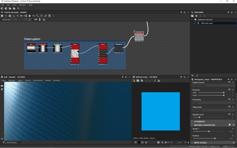Open the Environment menu in 3D view
Viewport: 237px width, 148px height.
coord(38,80)
